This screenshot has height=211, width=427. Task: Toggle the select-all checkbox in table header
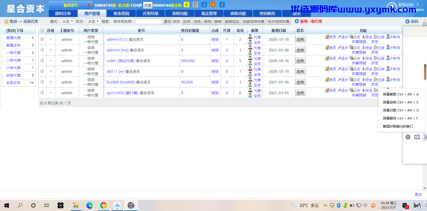point(42,30)
